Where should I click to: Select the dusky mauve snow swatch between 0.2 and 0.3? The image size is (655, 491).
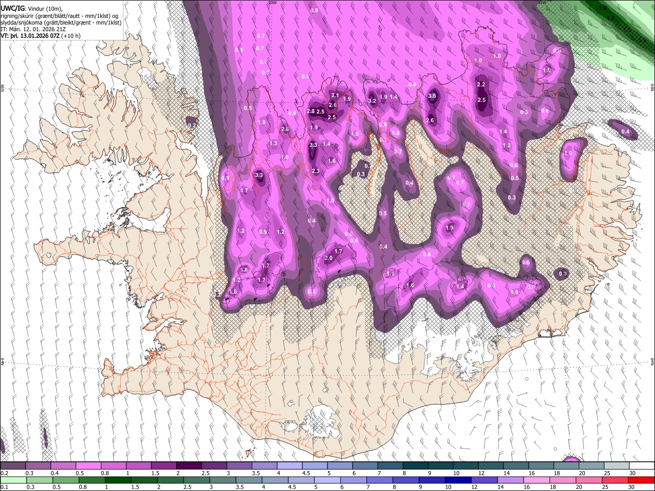tap(13, 466)
